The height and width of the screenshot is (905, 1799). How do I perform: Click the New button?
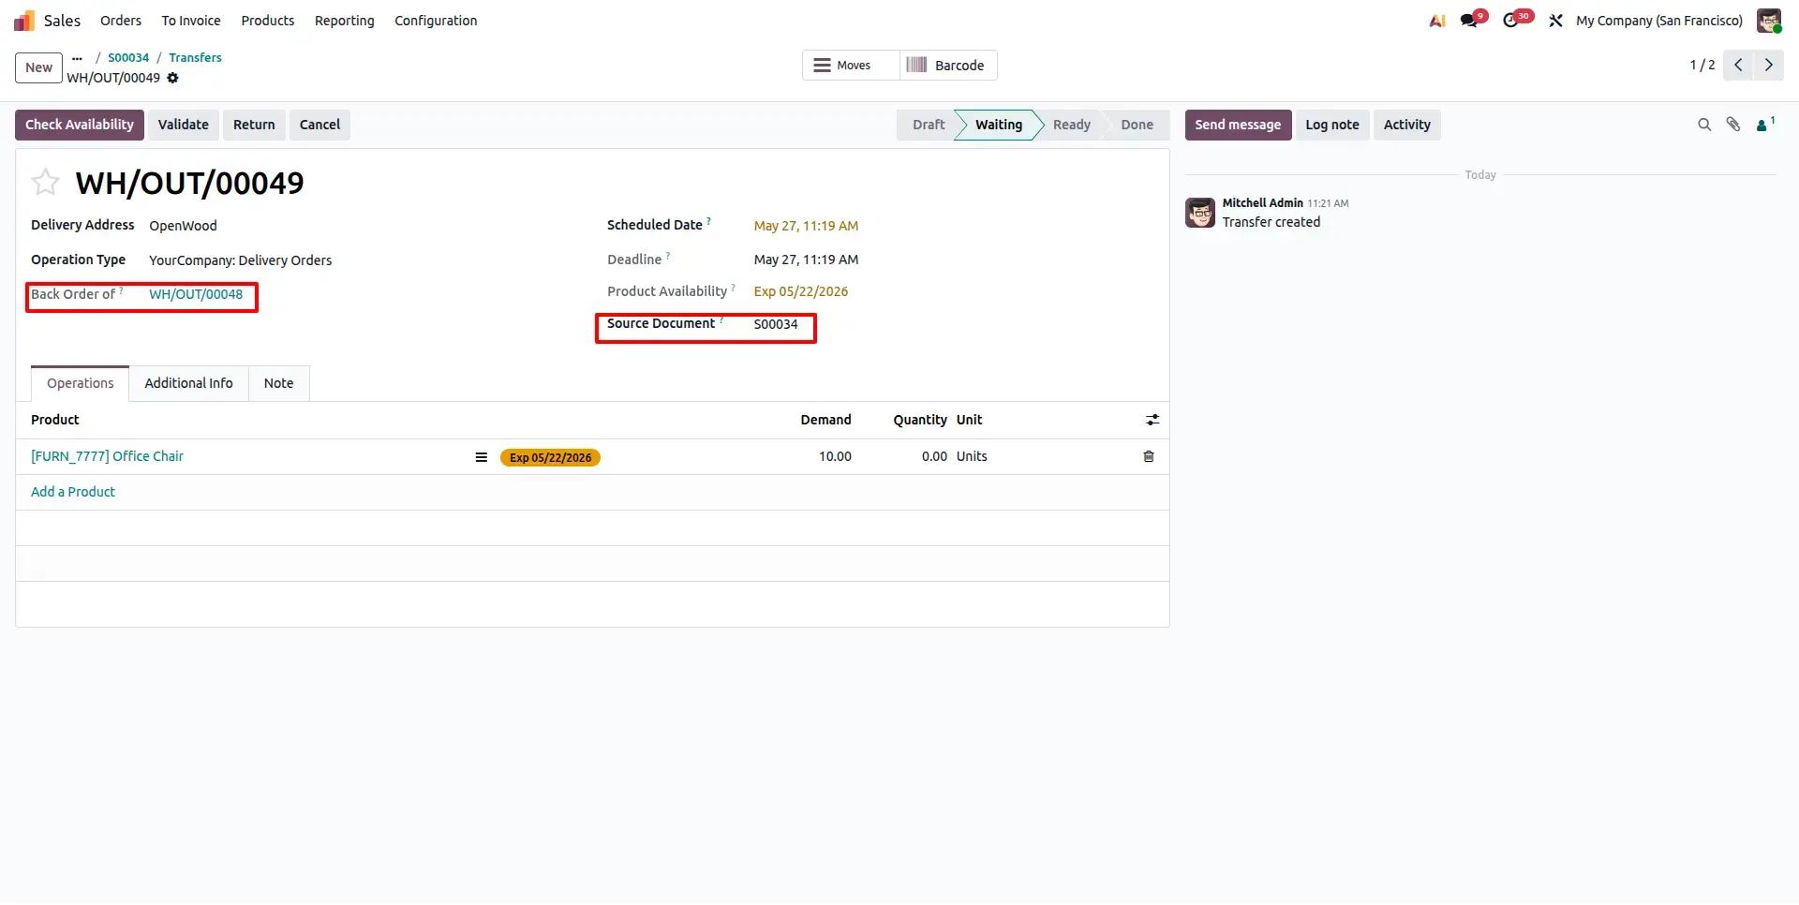(38, 67)
